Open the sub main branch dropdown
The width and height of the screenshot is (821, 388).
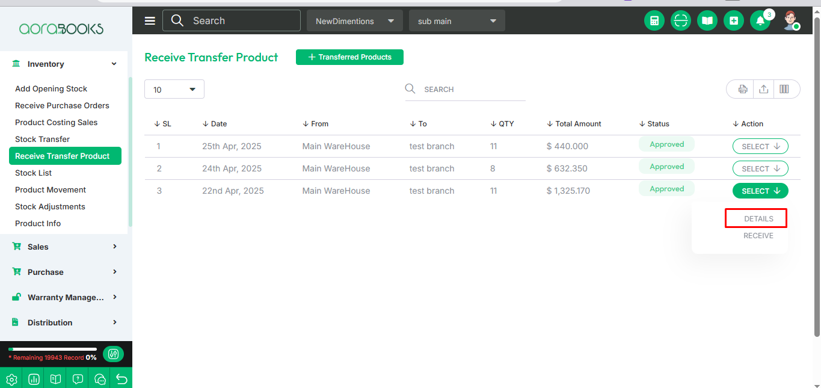457,21
